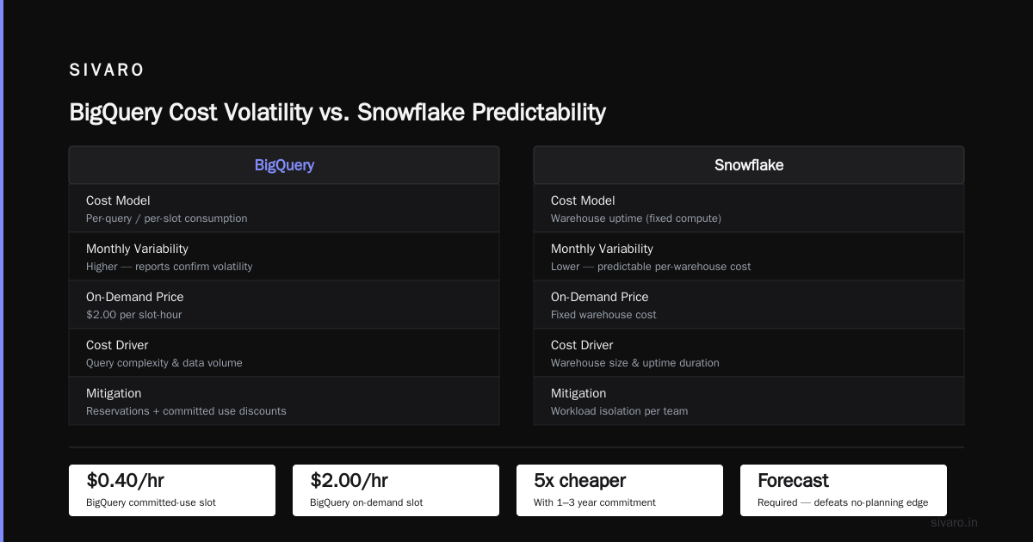Open BigQuery Monthly Variability row
Image resolution: width=1033 pixels, height=542 pixels.
[284, 256]
